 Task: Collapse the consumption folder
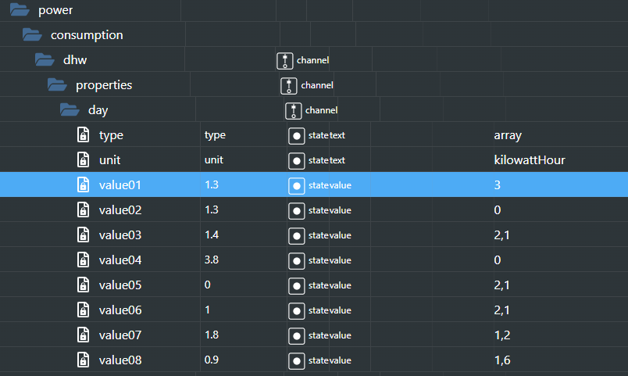(31, 34)
